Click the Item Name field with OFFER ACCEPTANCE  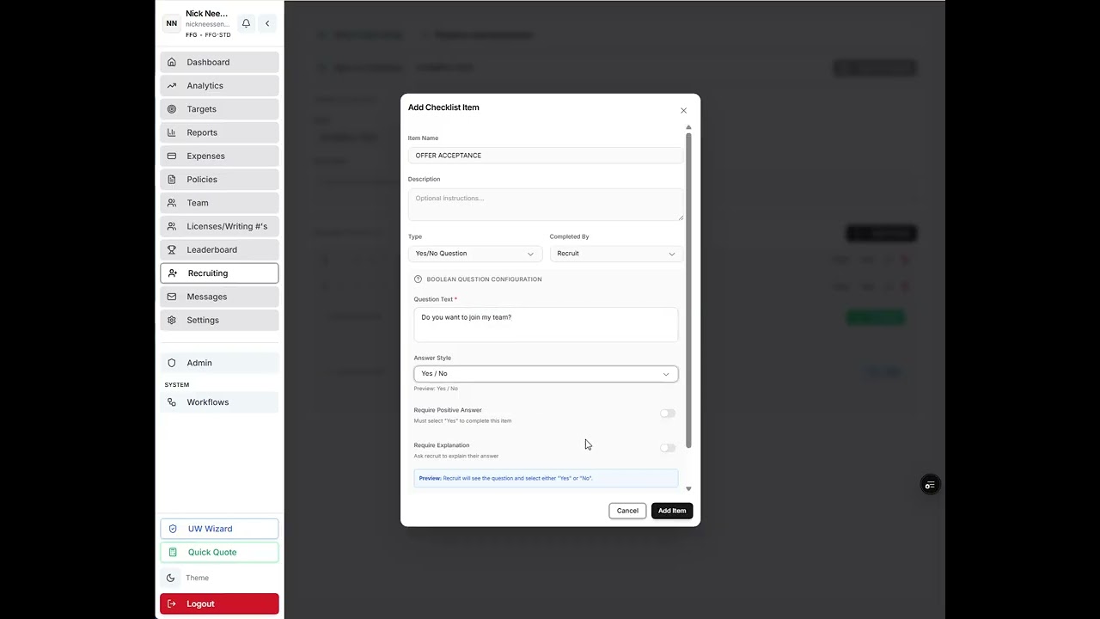546,156
